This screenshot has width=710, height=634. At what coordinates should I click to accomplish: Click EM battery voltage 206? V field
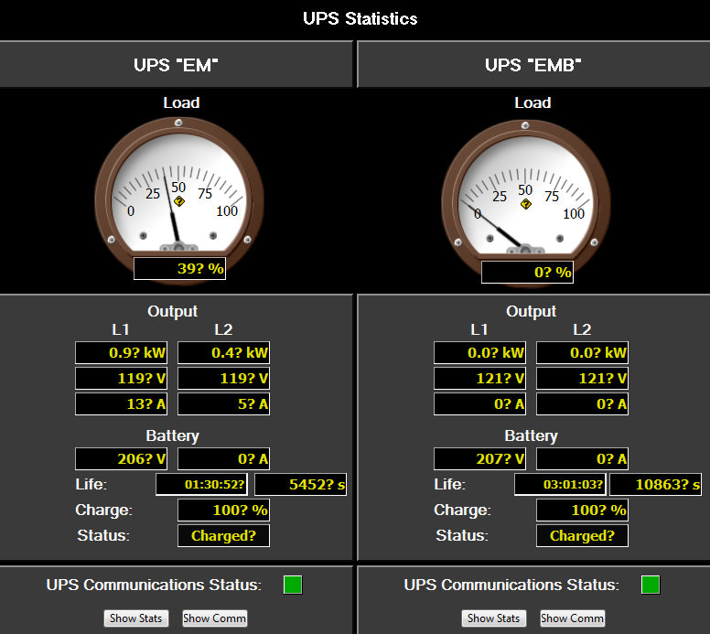coord(122,458)
